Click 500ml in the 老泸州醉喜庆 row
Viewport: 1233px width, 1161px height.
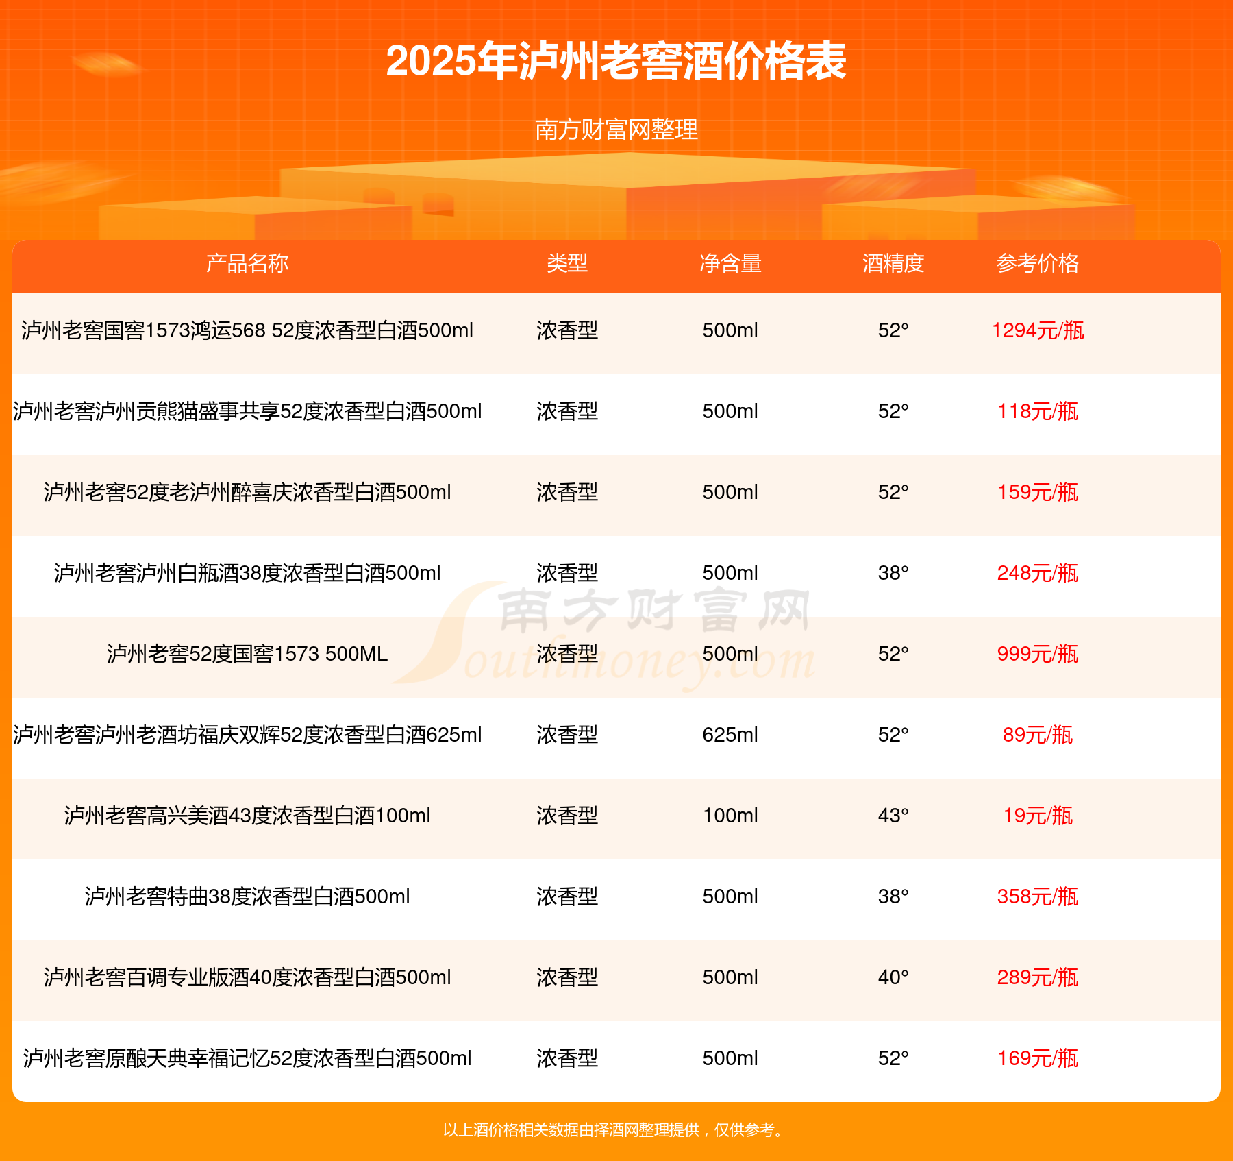tap(730, 492)
